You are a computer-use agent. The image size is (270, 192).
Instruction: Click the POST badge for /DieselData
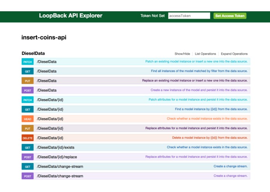28,91
